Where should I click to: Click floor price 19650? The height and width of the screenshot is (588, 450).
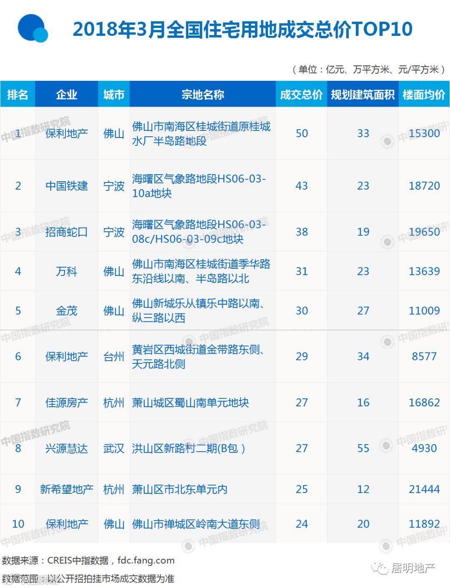(x=424, y=232)
